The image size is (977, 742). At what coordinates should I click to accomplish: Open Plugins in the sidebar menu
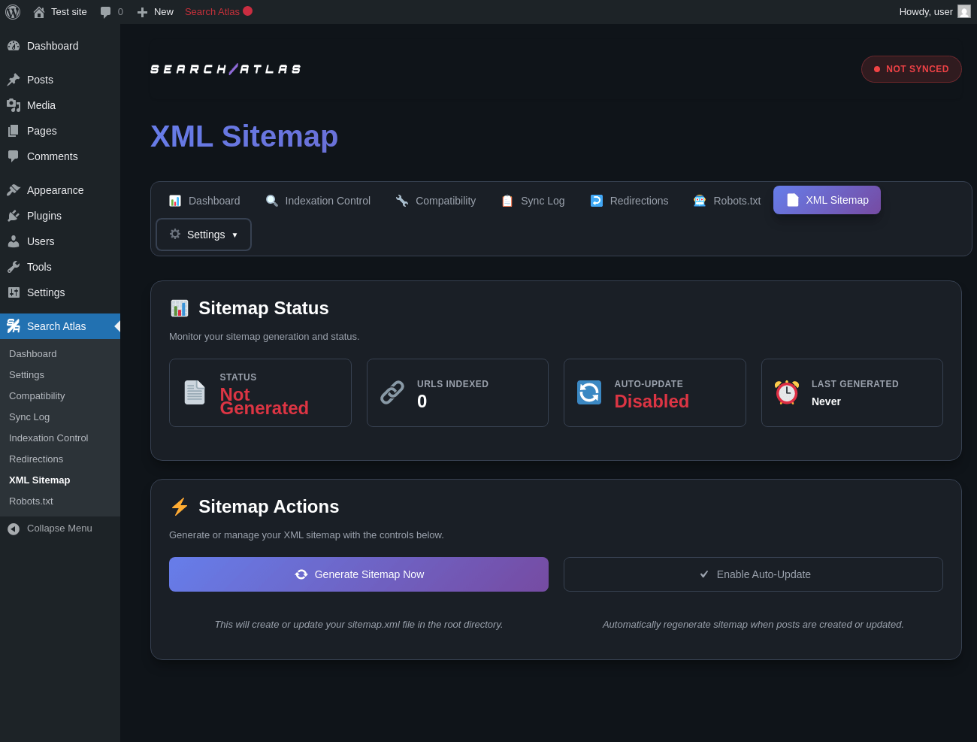pyautogui.click(x=60, y=216)
